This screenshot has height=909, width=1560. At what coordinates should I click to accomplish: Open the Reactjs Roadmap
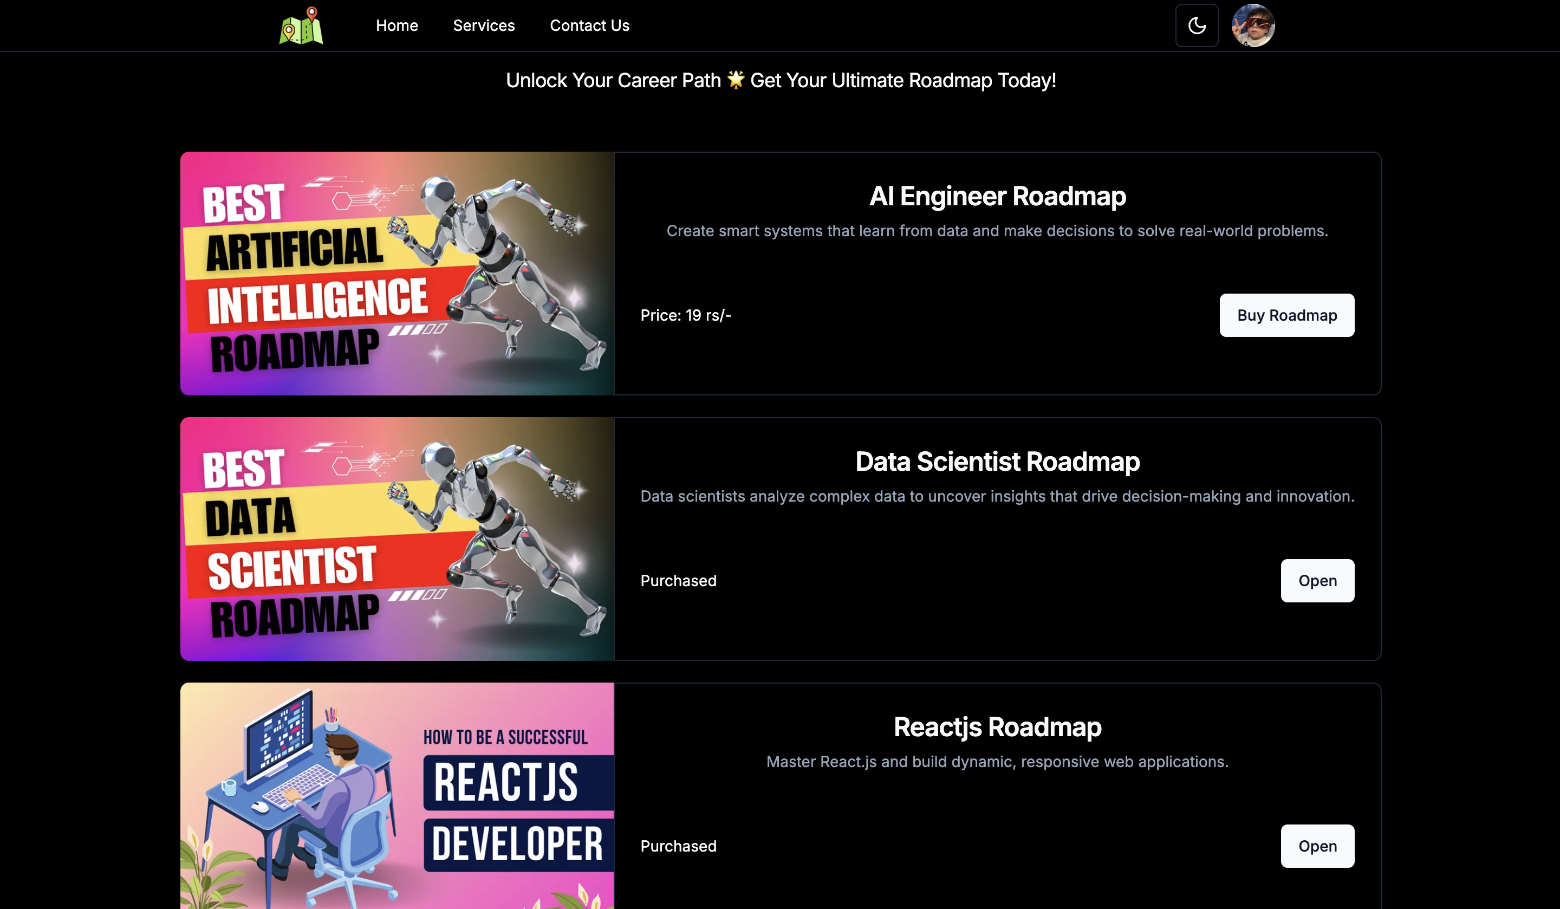1317,846
